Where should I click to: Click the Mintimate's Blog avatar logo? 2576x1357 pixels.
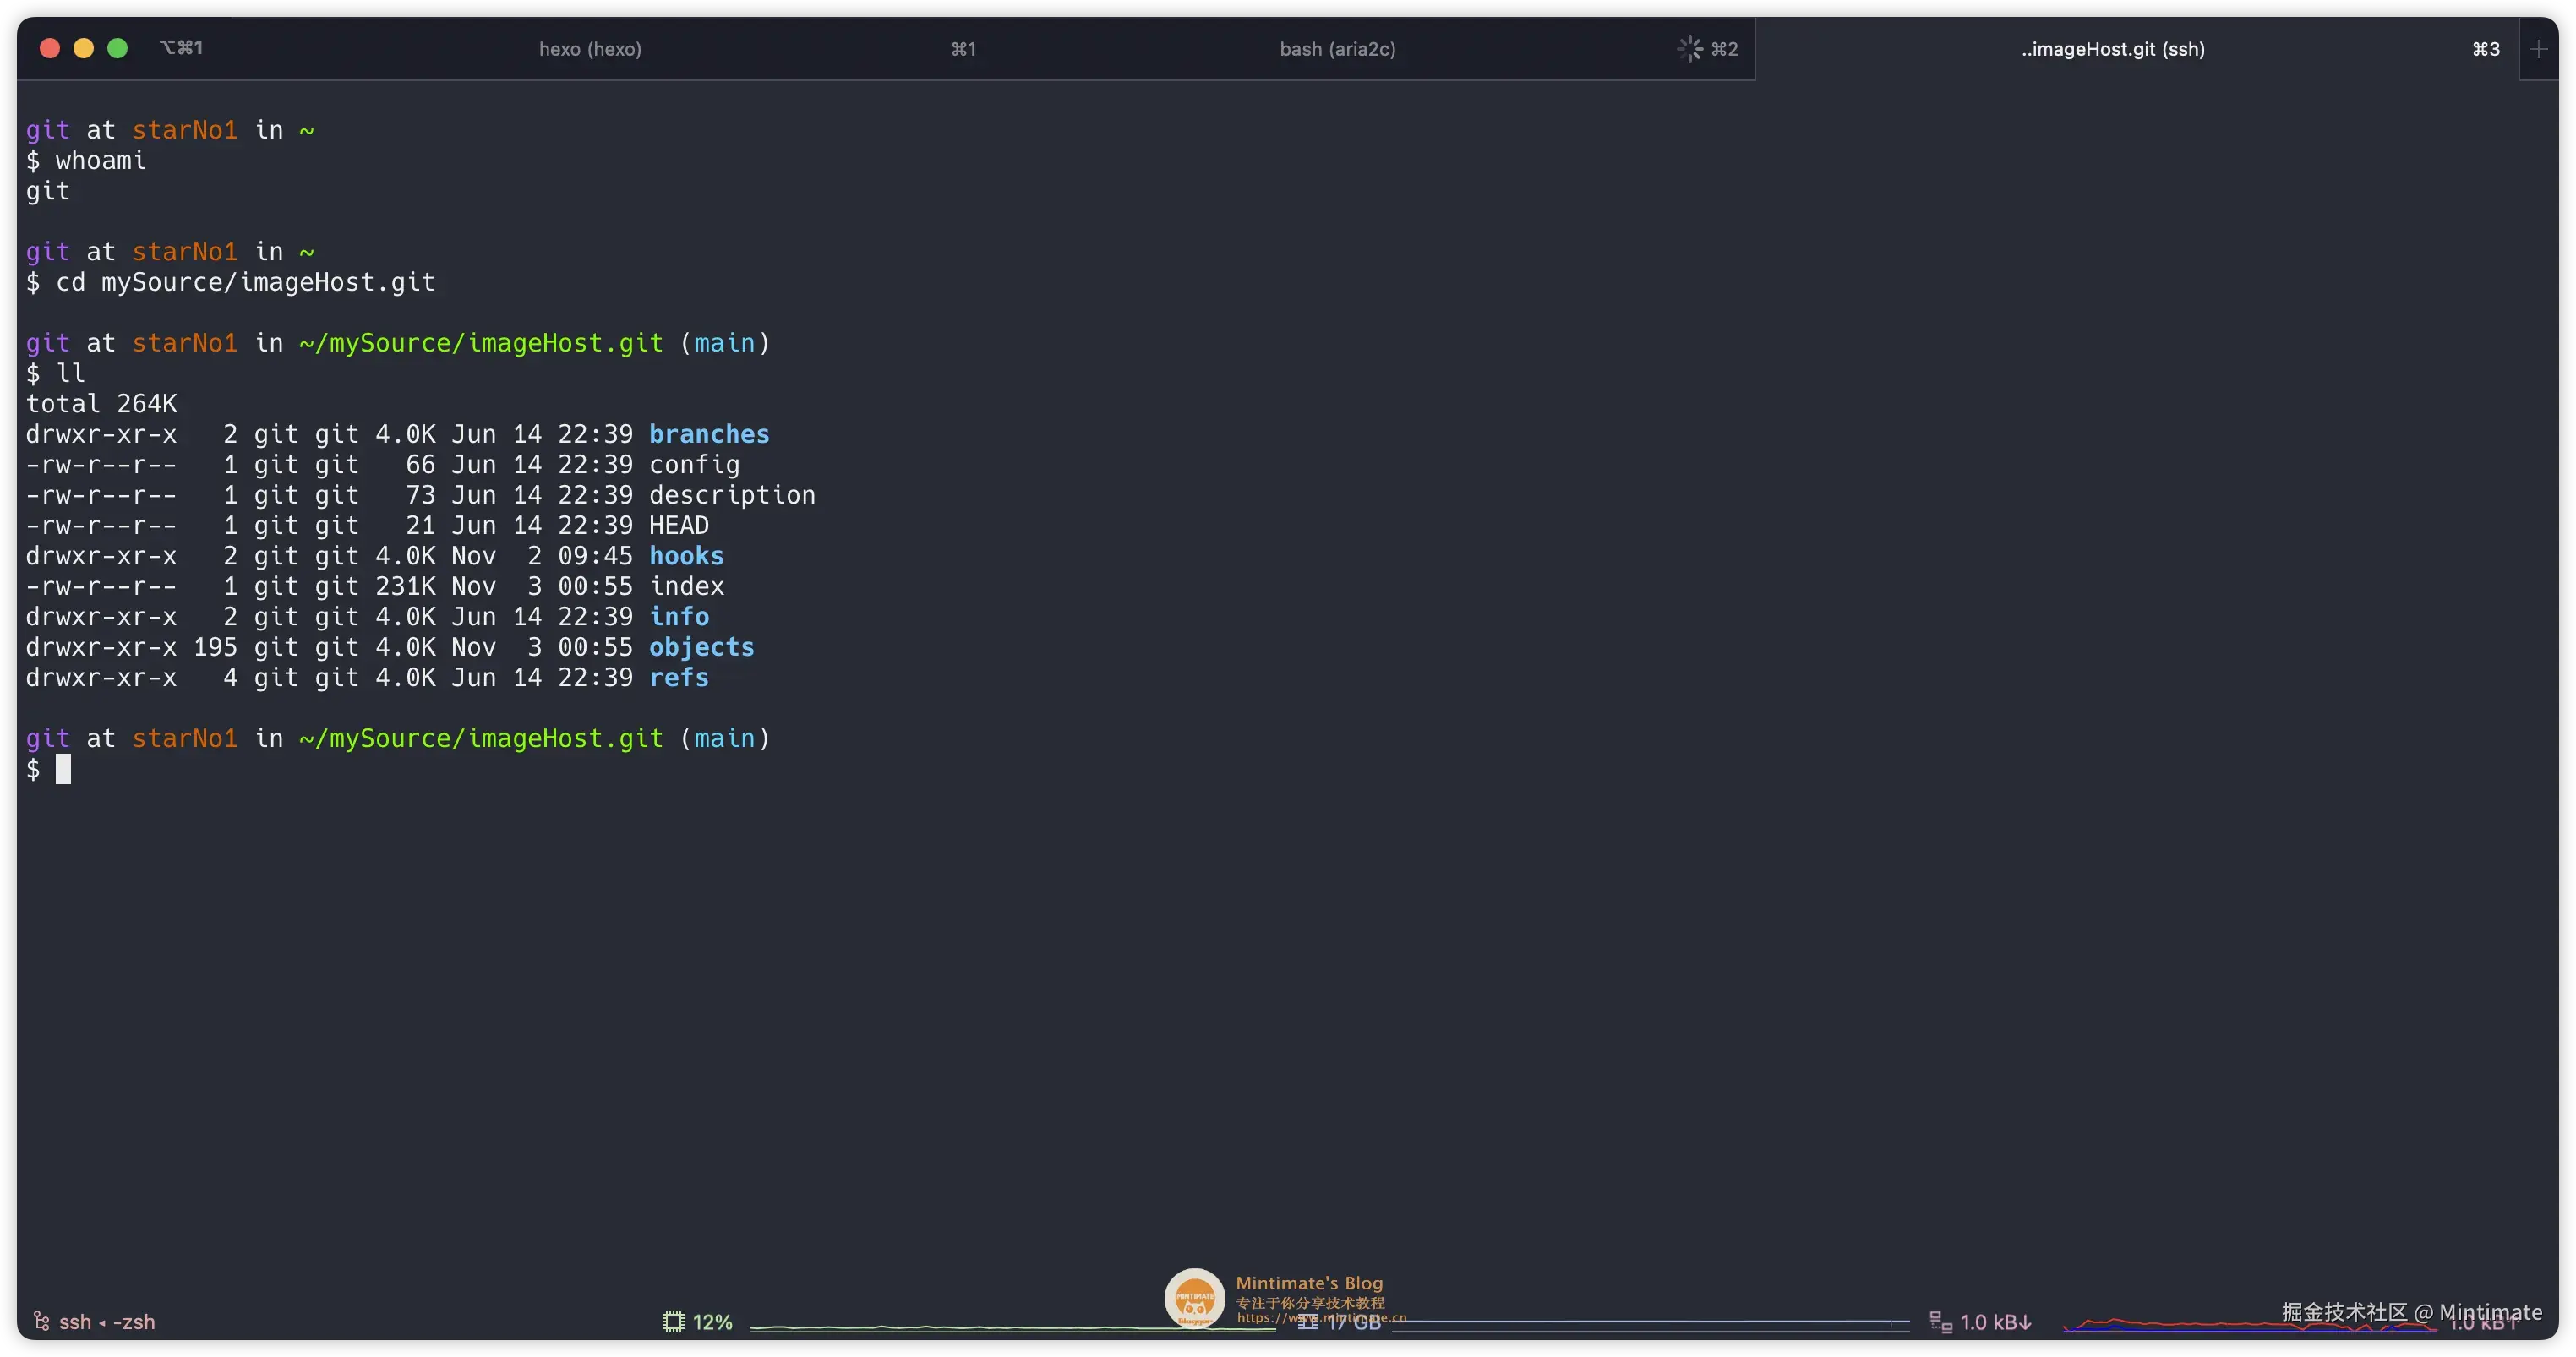[1194, 1298]
